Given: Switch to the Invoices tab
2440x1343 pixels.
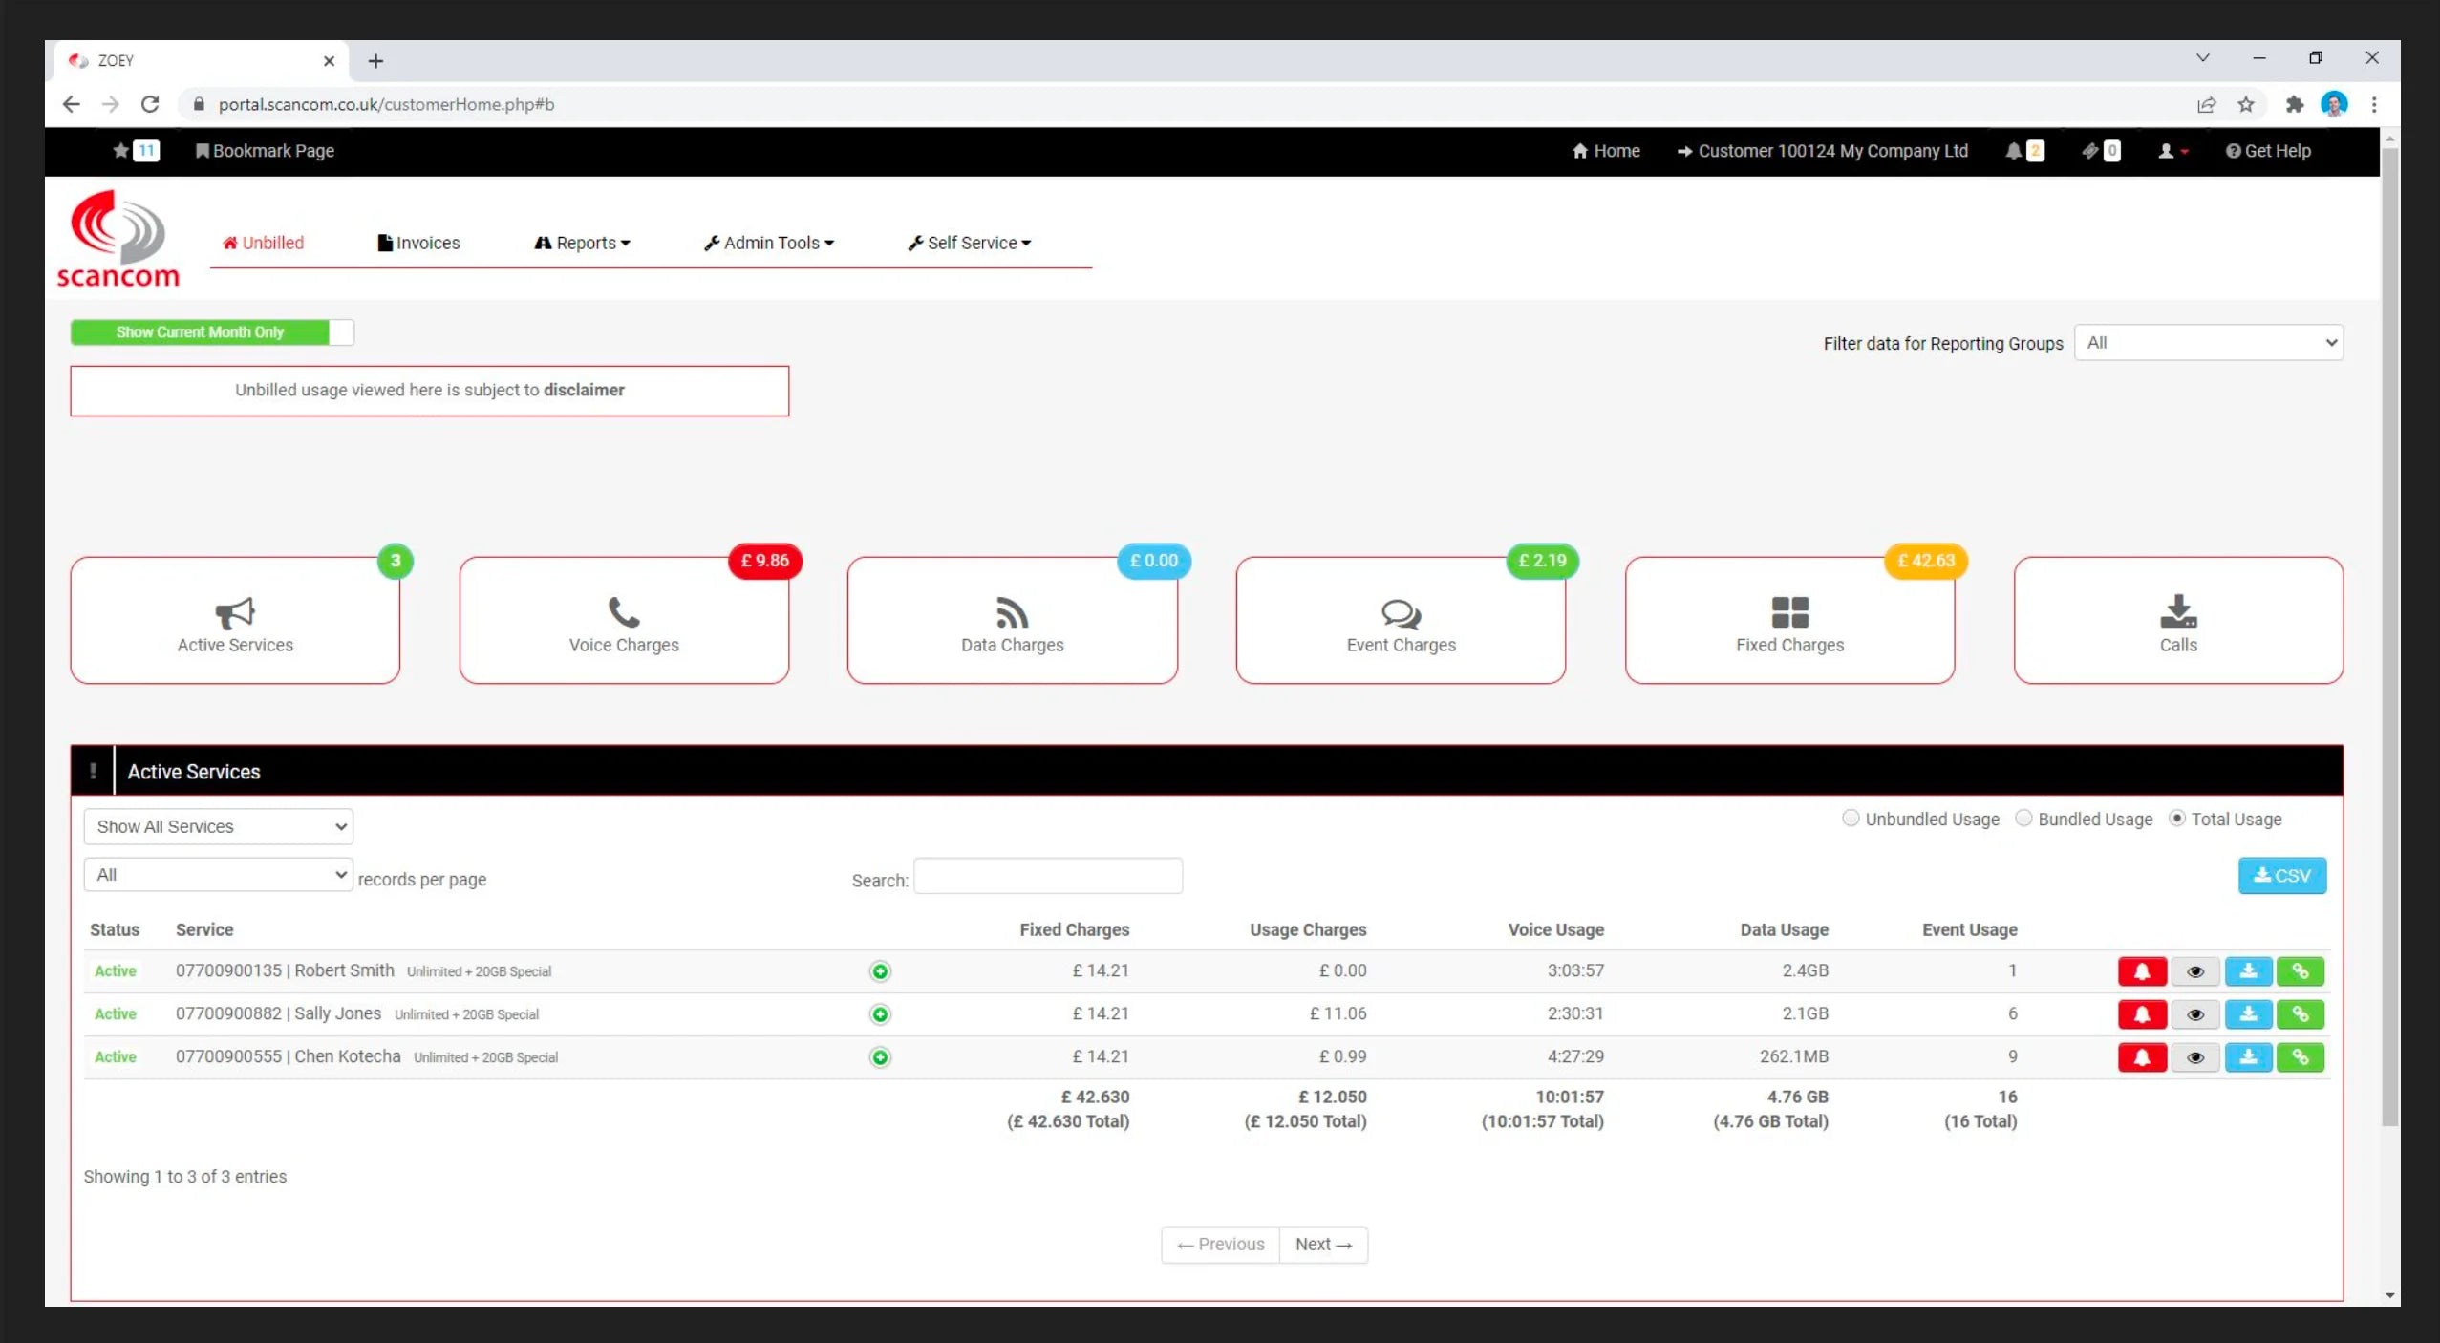Looking at the screenshot, I should pos(418,242).
